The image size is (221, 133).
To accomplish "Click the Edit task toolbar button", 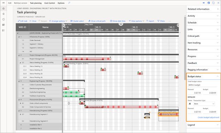I will [23, 21].
